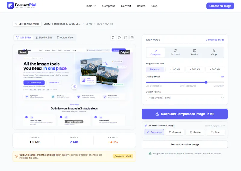Click the Compress Image link
Image resolution: width=241 pixels, height=171 pixels.
pos(215,40)
